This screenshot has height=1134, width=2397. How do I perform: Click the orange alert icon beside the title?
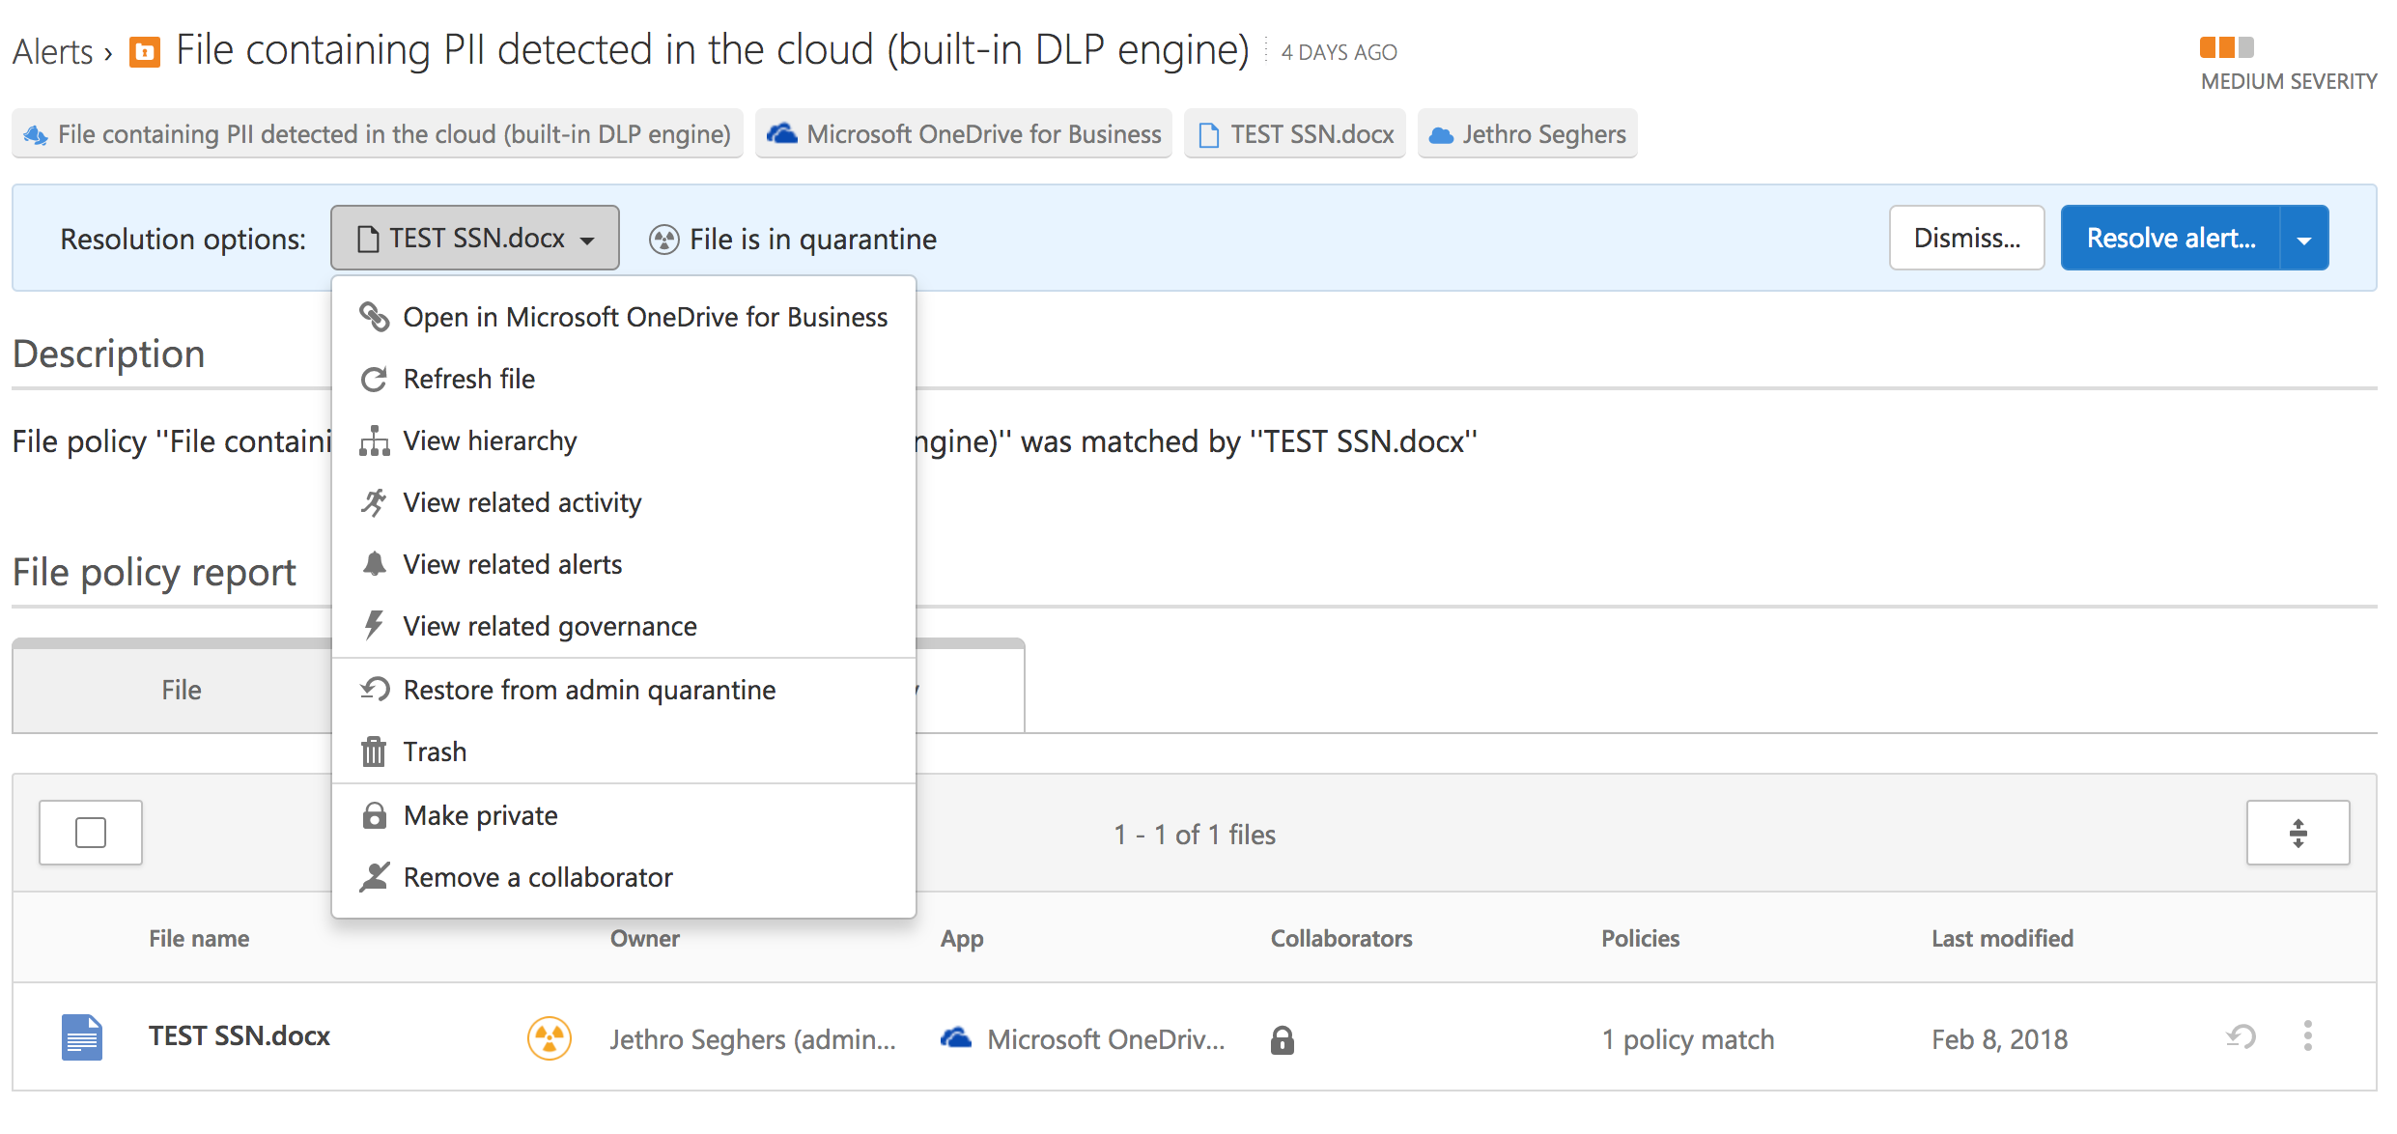[x=145, y=51]
